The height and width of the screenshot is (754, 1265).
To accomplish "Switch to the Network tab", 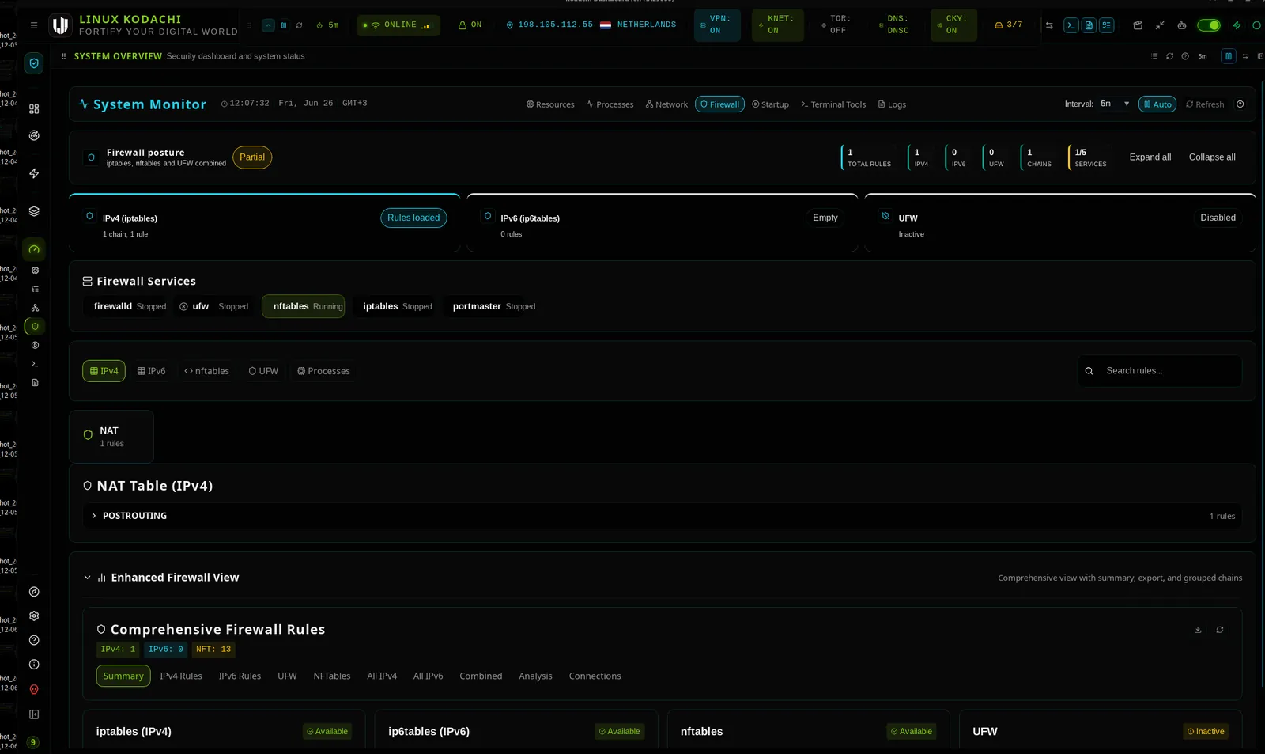I will [666, 104].
